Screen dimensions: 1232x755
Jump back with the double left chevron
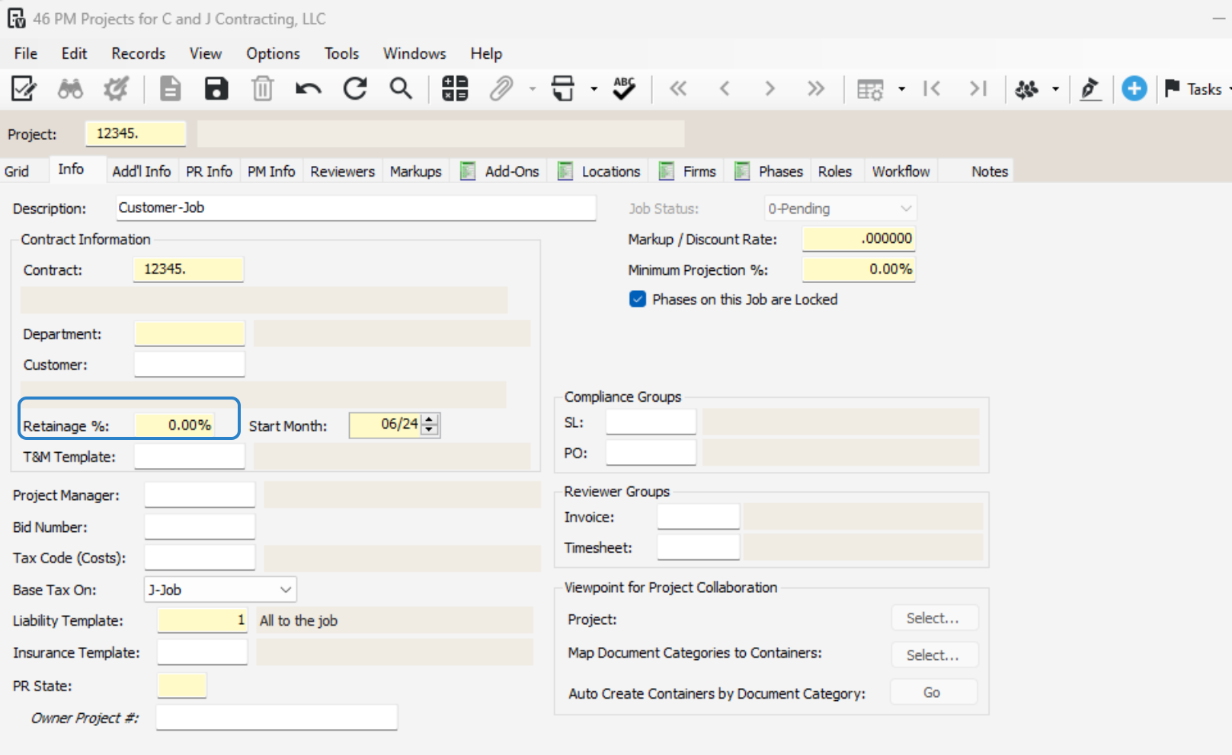pyautogui.click(x=678, y=89)
